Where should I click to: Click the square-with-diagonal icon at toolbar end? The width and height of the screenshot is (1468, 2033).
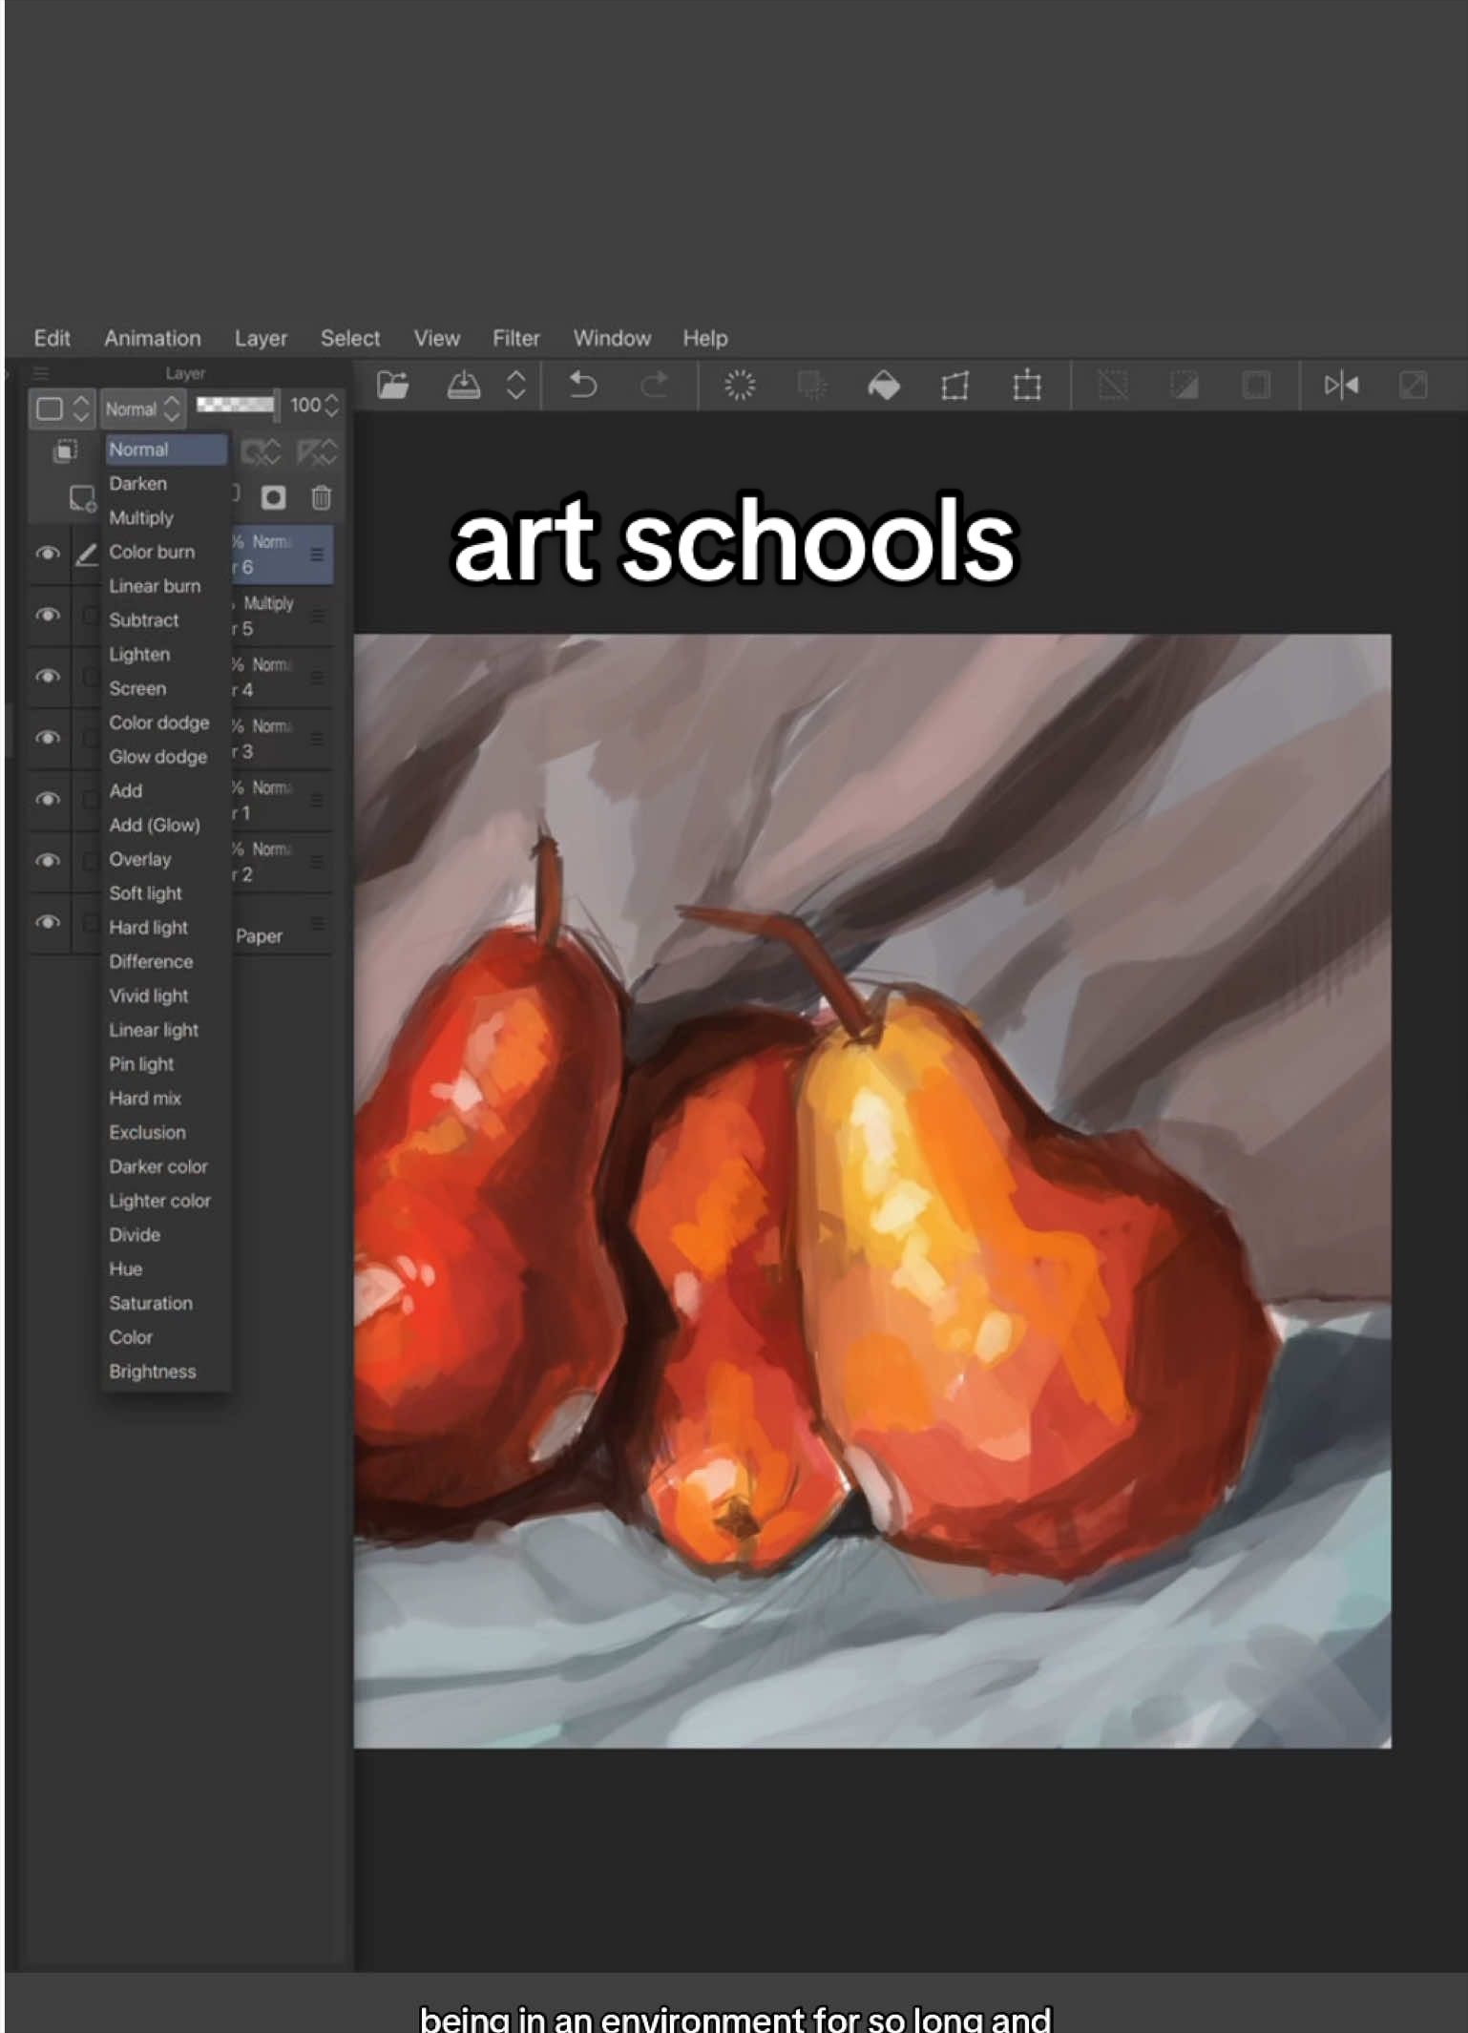(x=1414, y=386)
